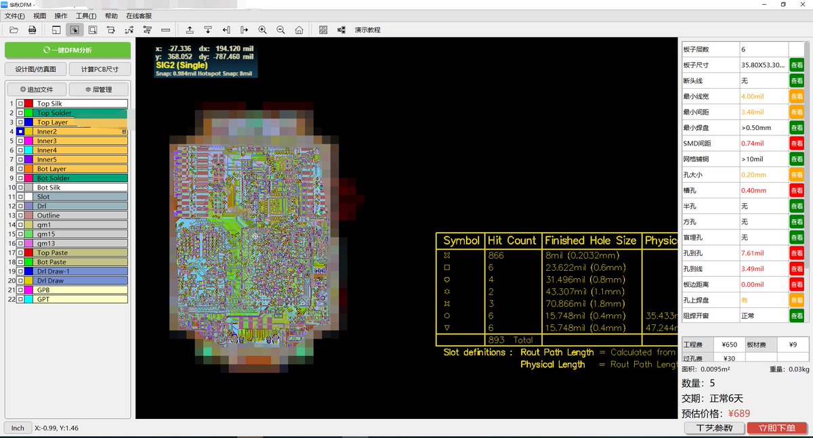Click the window layout toolbar icon

[56, 30]
